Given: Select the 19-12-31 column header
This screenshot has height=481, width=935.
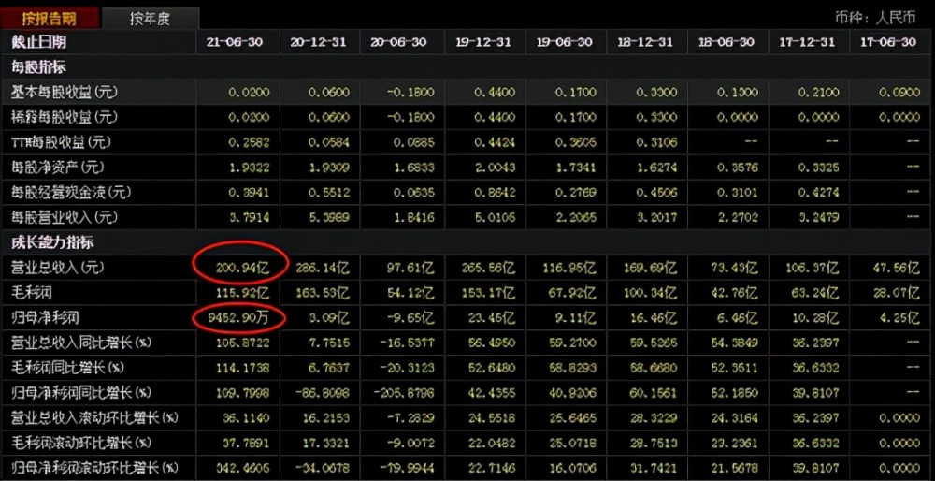Looking at the screenshot, I should [483, 42].
